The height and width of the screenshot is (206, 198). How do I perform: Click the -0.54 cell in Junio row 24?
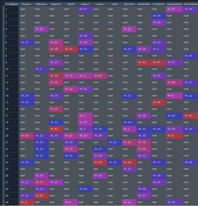(x=100, y=162)
